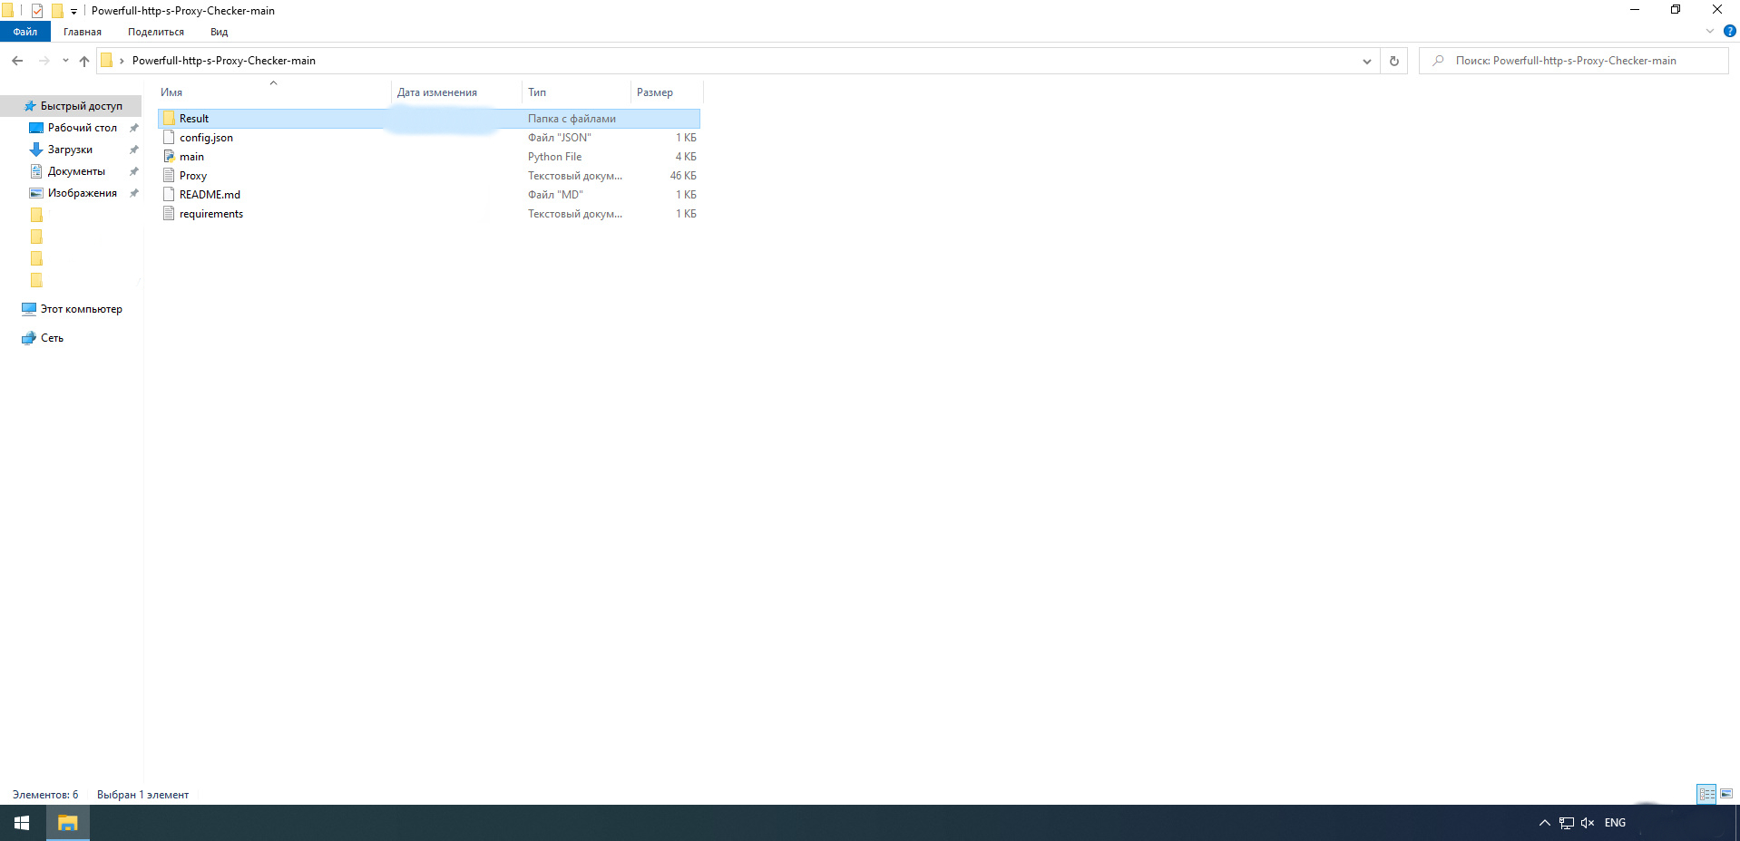This screenshot has height=841, width=1740.
Task: Refresh the current folder view
Action: 1394,61
